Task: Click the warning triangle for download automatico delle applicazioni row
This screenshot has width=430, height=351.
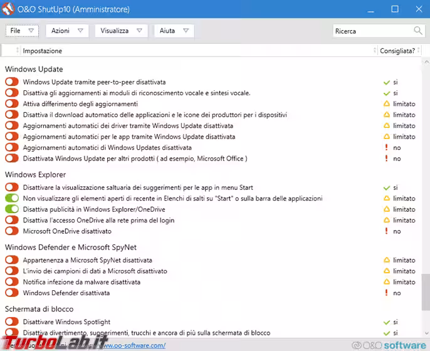Action: 387,114
